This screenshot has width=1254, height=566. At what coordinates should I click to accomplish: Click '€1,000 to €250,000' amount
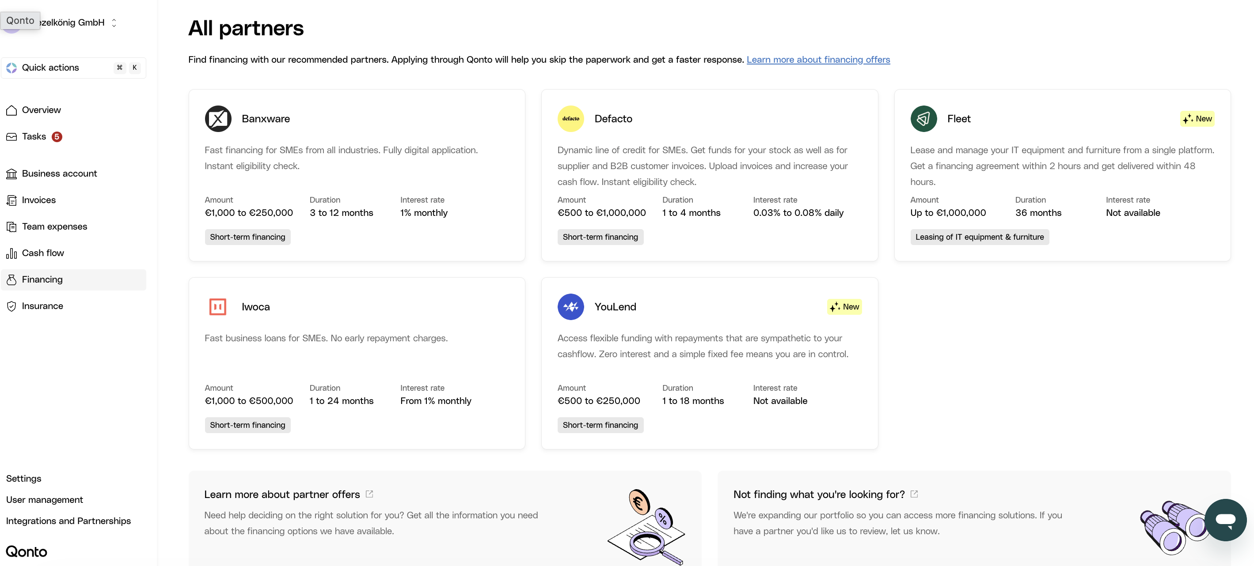click(x=249, y=213)
